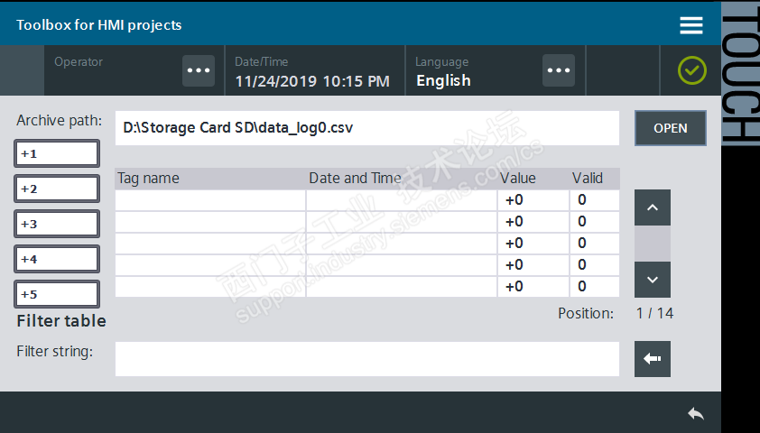Click the Tag name column header
Viewport: 760px width, 433px height.
(209, 179)
